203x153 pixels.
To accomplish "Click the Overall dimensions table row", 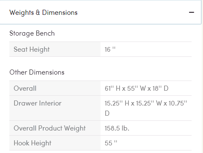I will click(x=100, y=88).
